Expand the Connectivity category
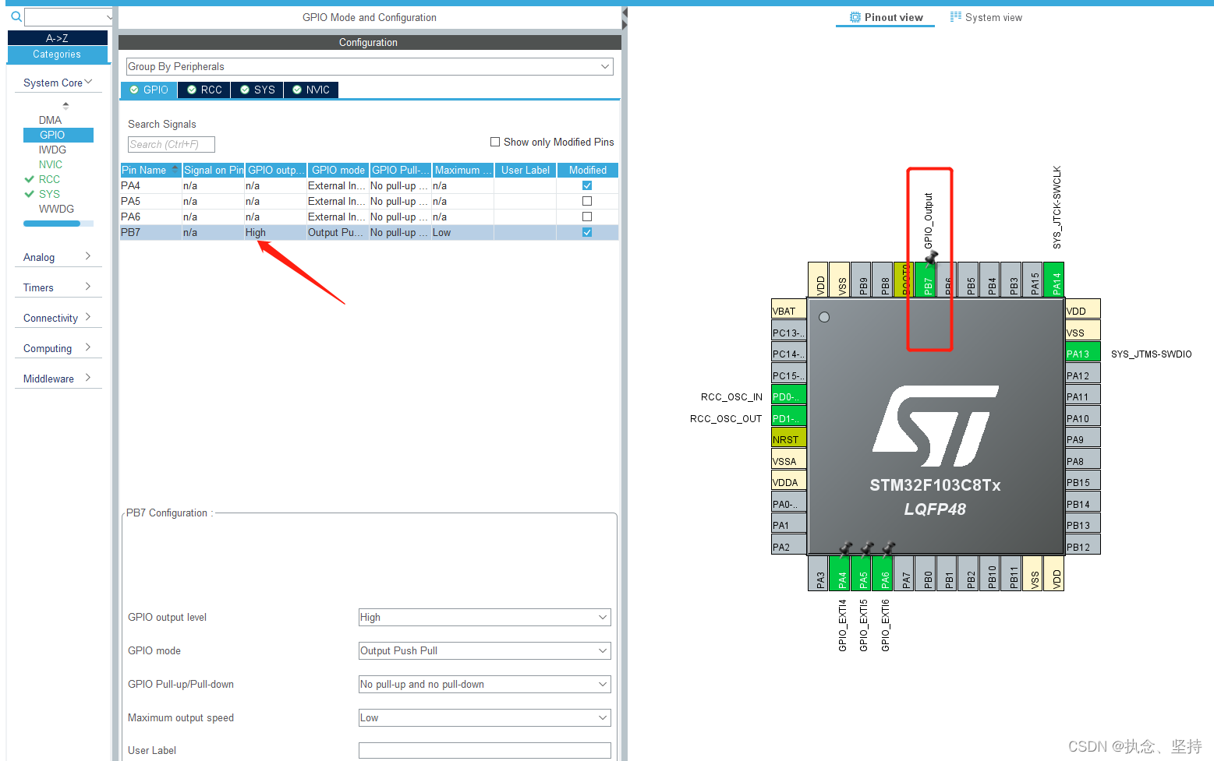Image resolution: width=1214 pixels, height=761 pixels. click(x=58, y=318)
